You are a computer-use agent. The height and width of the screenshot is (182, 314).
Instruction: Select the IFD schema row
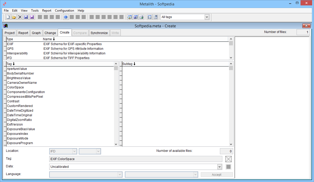point(118,58)
